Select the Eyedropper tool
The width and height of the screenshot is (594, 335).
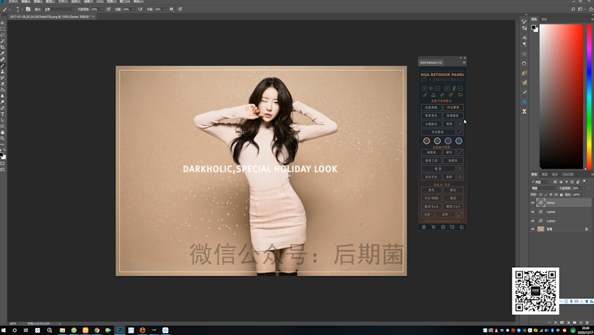click(3, 53)
